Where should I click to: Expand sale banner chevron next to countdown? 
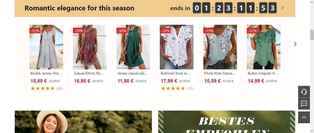[x=282, y=8]
